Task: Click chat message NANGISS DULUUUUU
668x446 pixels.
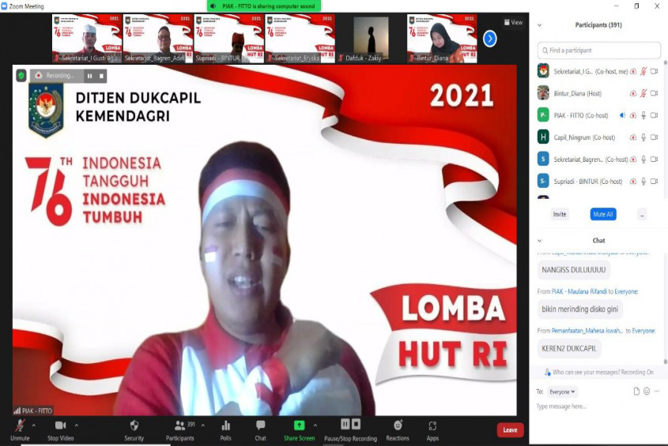Action: pyautogui.click(x=573, y=270)
